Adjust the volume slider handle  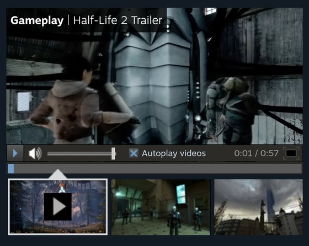pos(113,153)
